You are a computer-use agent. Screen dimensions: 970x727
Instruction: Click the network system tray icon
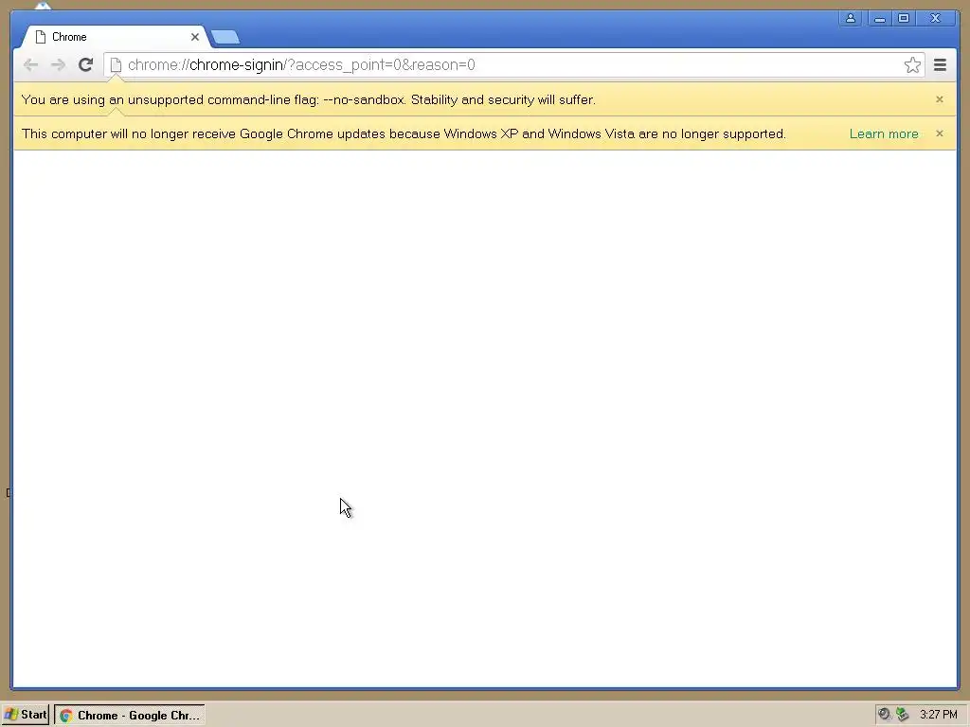903,715
